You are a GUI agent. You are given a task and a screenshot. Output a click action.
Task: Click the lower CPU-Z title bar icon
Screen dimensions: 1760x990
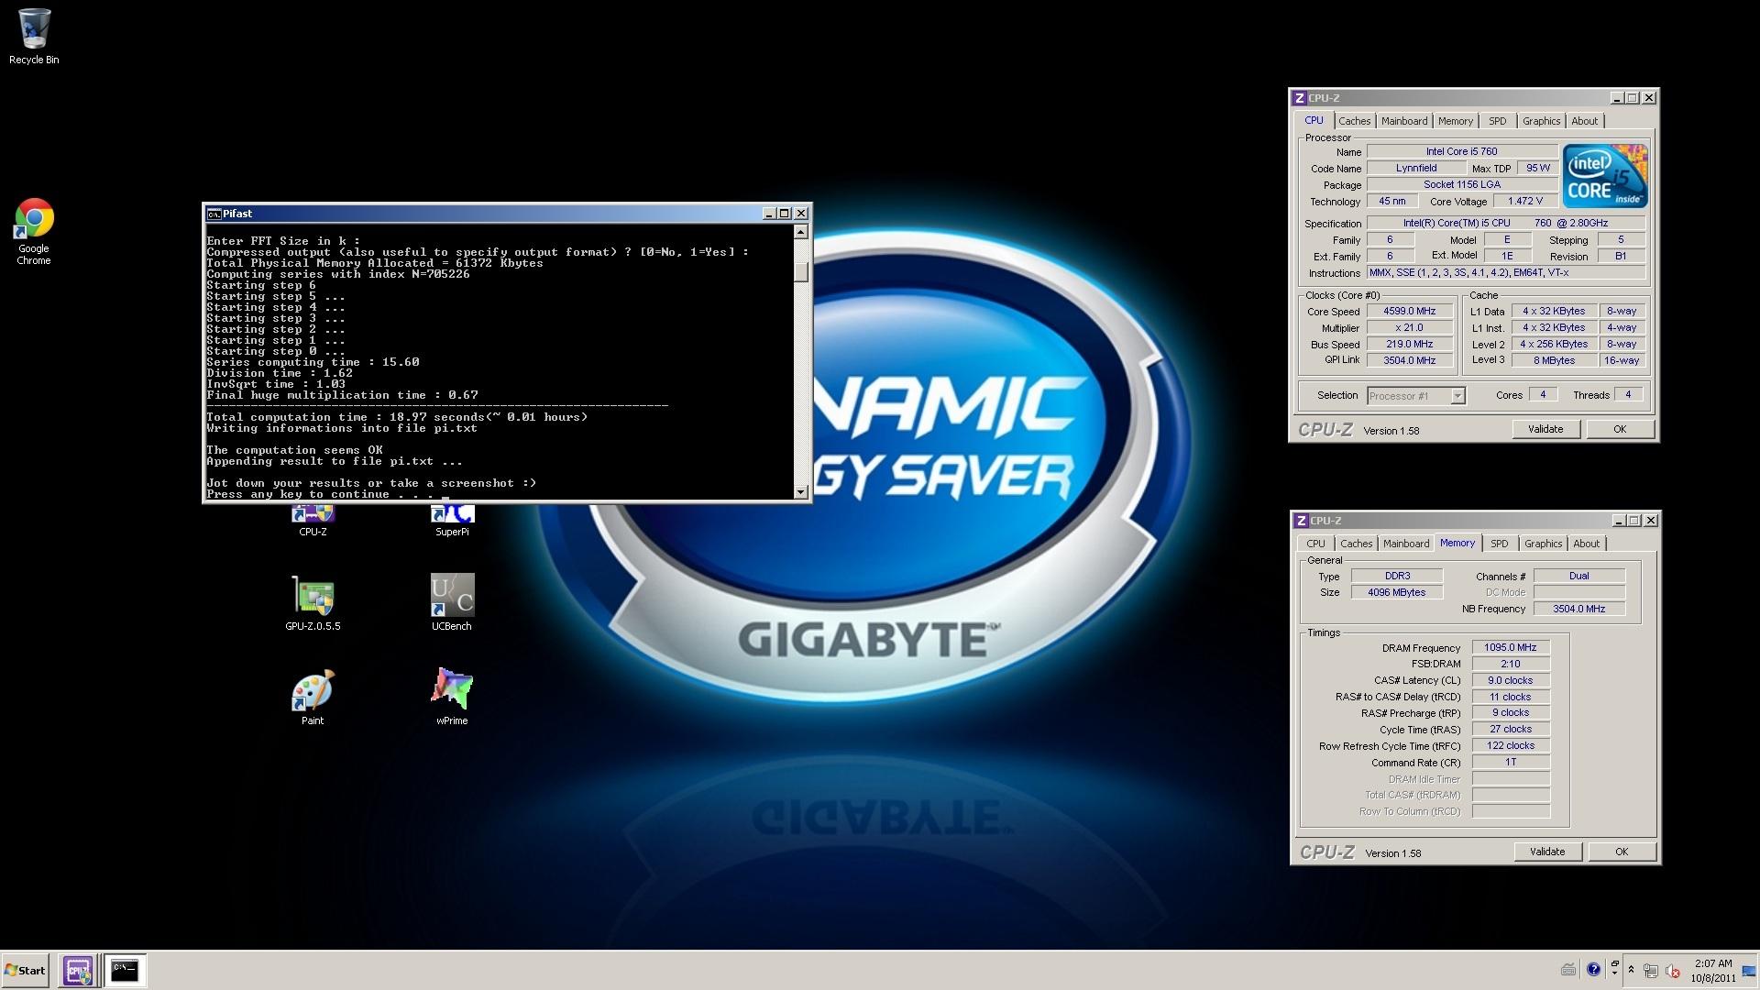(x=1302, y=521)
